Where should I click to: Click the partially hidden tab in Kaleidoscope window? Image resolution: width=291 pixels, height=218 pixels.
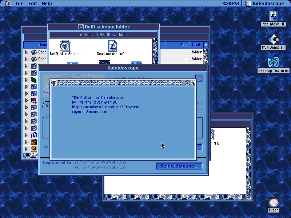pyautogui.click(x=45, y=105)
